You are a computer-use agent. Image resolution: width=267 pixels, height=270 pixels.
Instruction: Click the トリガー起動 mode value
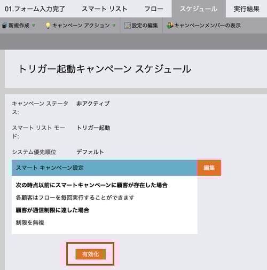click(93, 128)
